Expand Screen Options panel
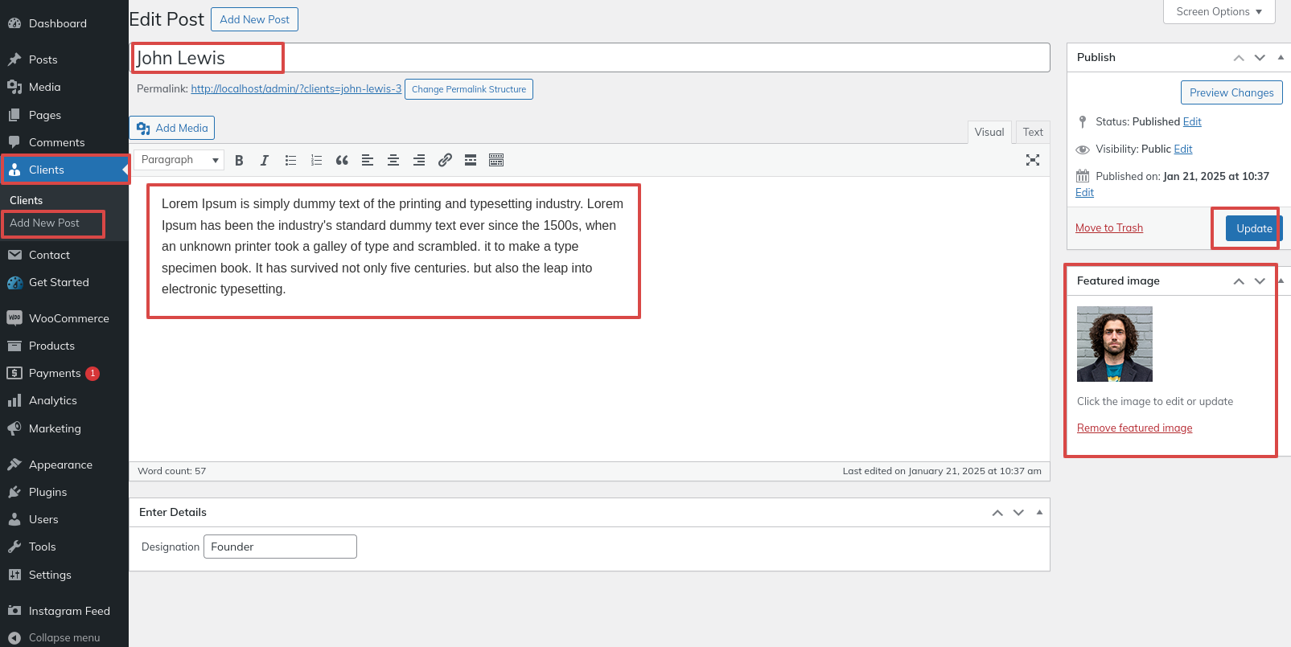 click(x=1219, y=12)
